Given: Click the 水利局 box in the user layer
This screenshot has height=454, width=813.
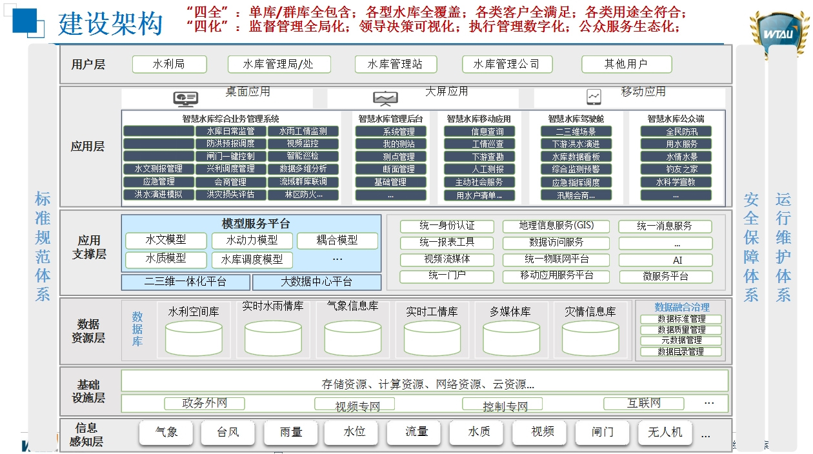Looking at the screenshot, I should tap(169, 64).
